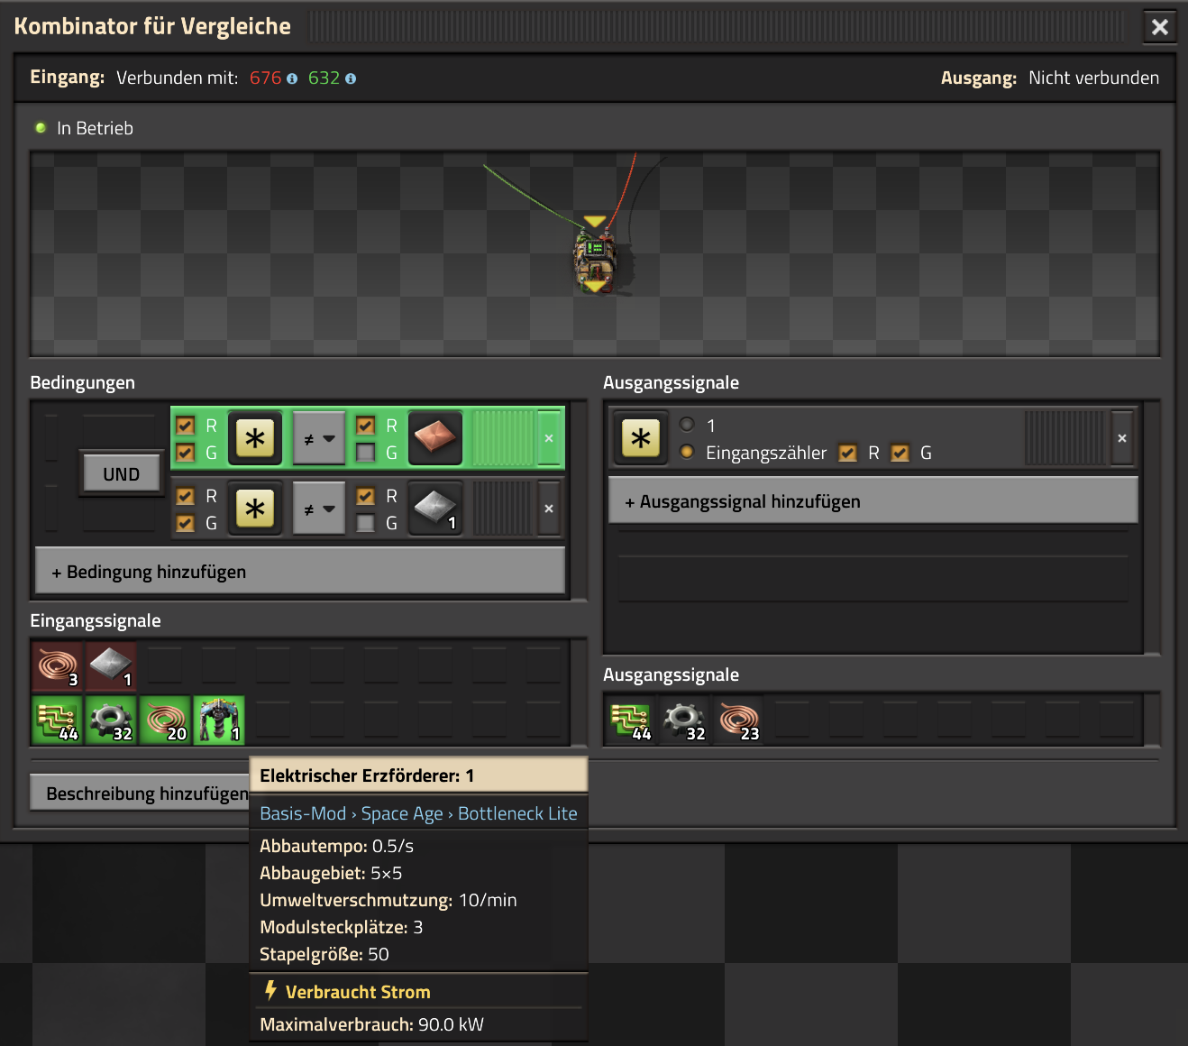Click iron gear wheel output signal count 32
Image resolution: width=1188 pixels, height=1046 pixels.
coord(684,720)
